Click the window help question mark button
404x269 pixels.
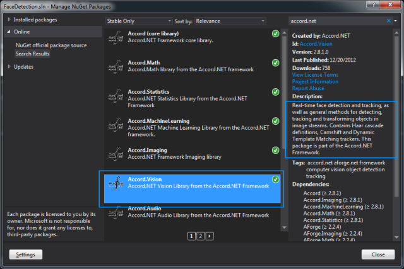[374, 4]
